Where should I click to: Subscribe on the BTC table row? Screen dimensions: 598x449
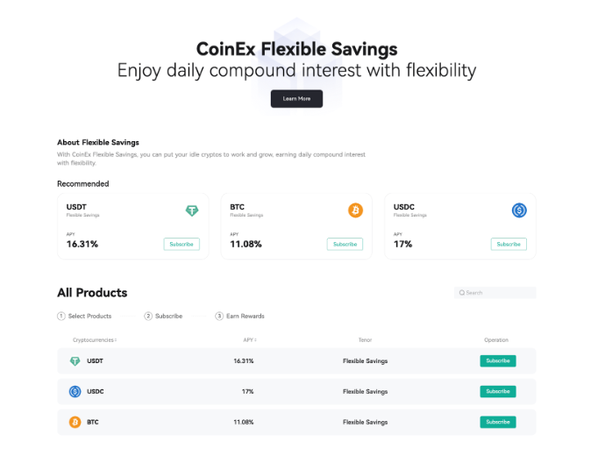point(498,422)
